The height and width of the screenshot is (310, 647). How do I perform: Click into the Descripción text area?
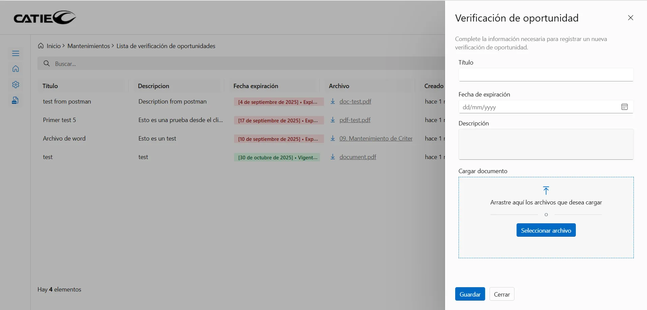(546, 144)
